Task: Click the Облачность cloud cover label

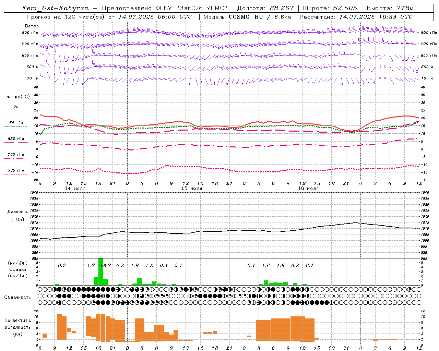Action: click(x=17, y=297)
